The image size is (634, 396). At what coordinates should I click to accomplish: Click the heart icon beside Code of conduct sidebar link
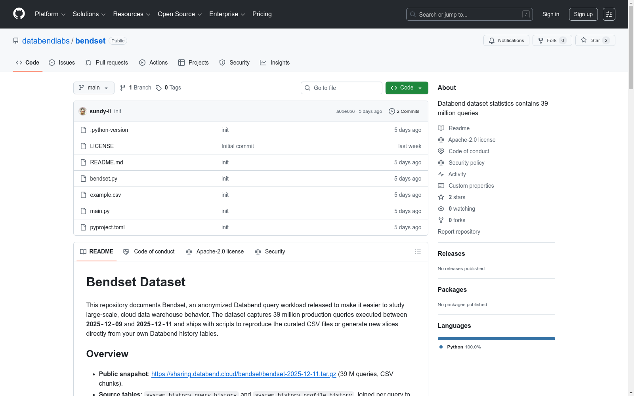coord(441,151)
